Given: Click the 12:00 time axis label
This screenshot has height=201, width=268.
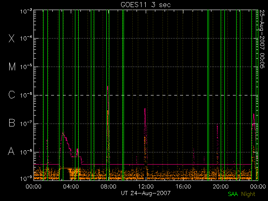Looking at the screenshot, I should [146, 186].
